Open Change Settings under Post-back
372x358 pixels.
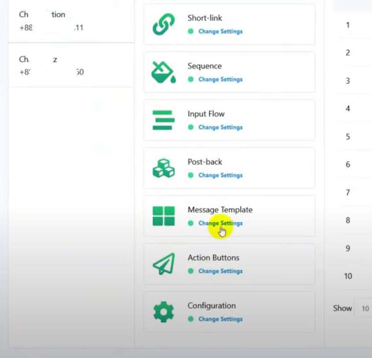click(220, 175)
